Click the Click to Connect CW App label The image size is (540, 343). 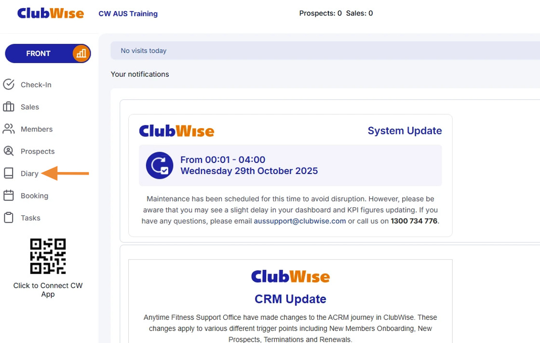click(x=48, y=290)
